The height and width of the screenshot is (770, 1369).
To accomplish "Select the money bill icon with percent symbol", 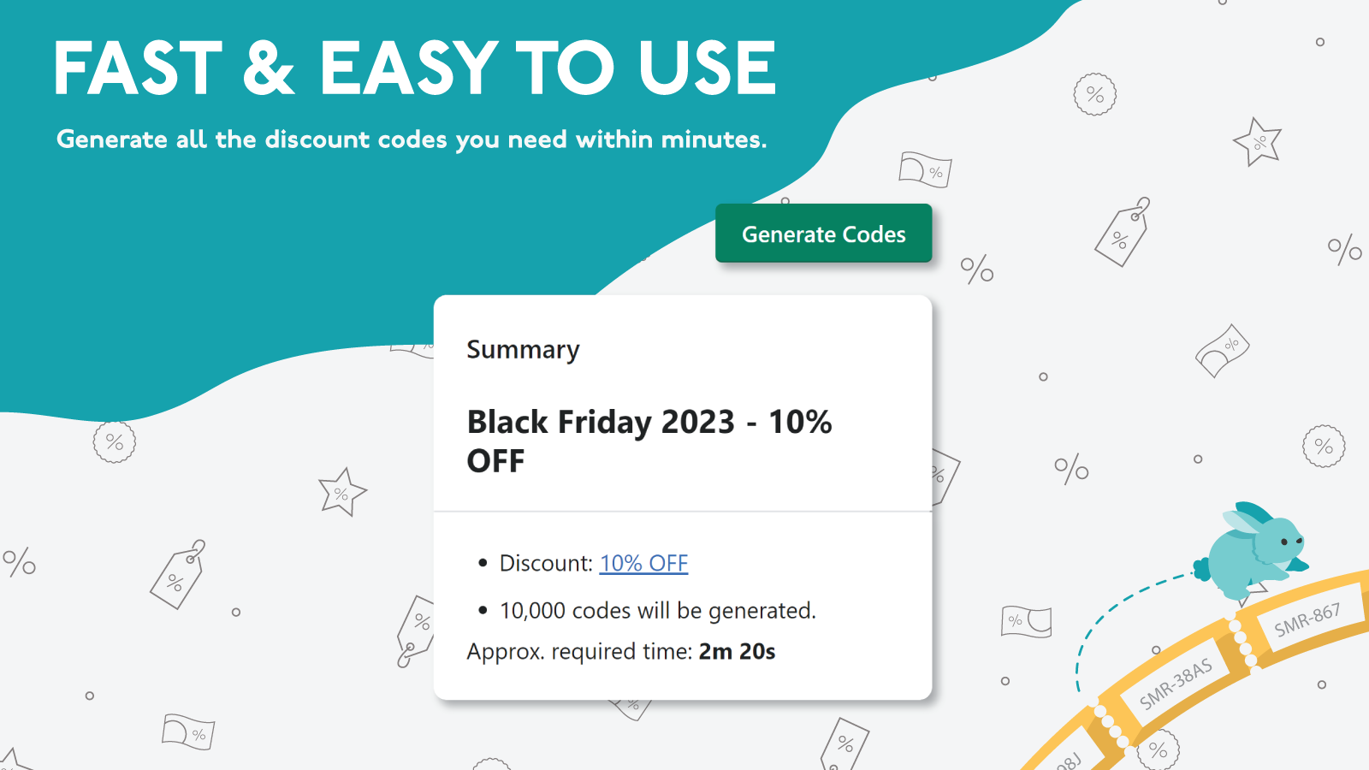I will coord(924,171).
